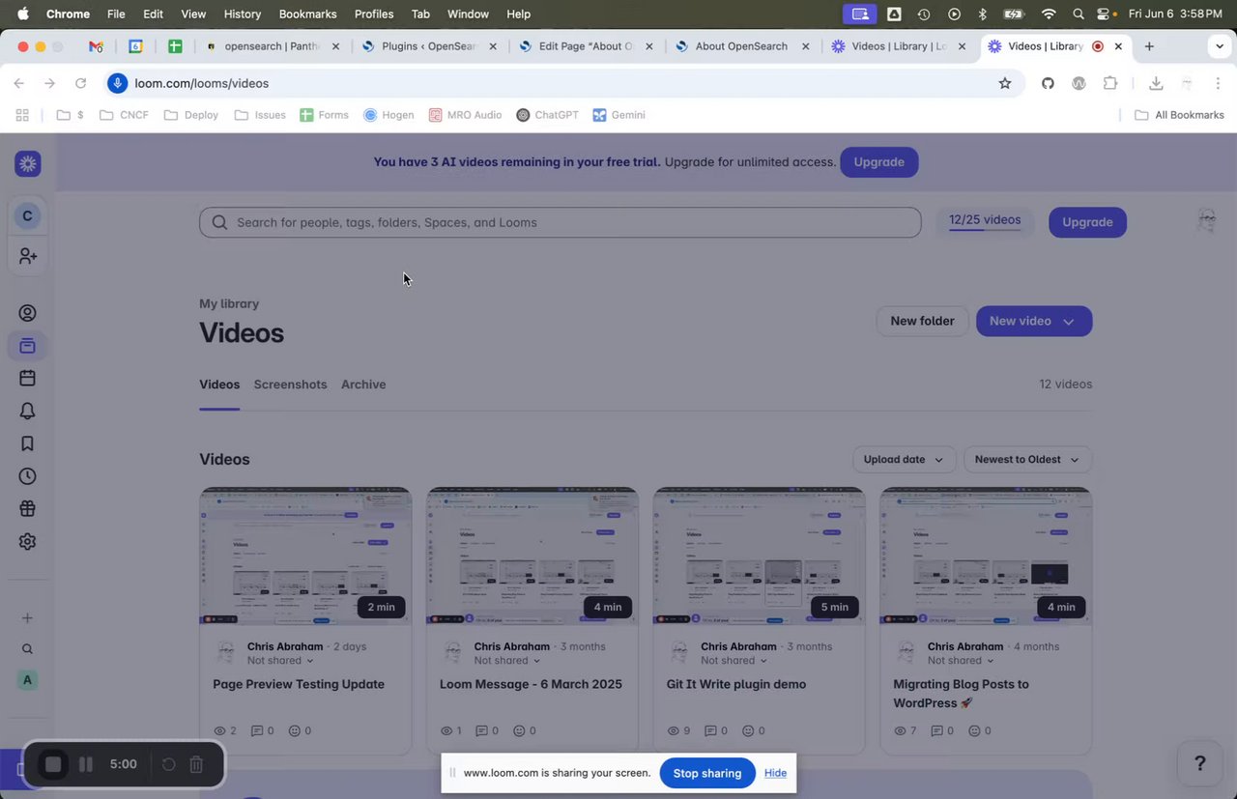Click the Loom logo in the sidebar
The height and width of the screenshot is (799, 1237).
pos(27,164)
